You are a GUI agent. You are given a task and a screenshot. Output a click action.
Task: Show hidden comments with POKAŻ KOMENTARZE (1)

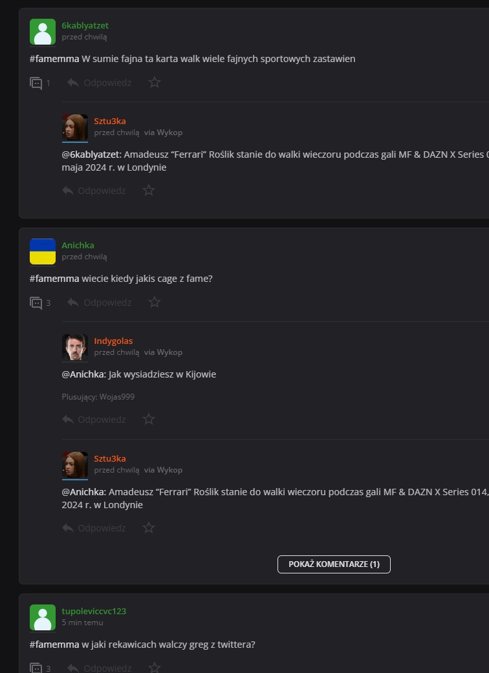334,564
